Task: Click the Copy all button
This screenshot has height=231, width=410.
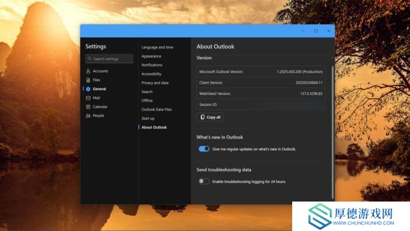Action: [210, 117]
